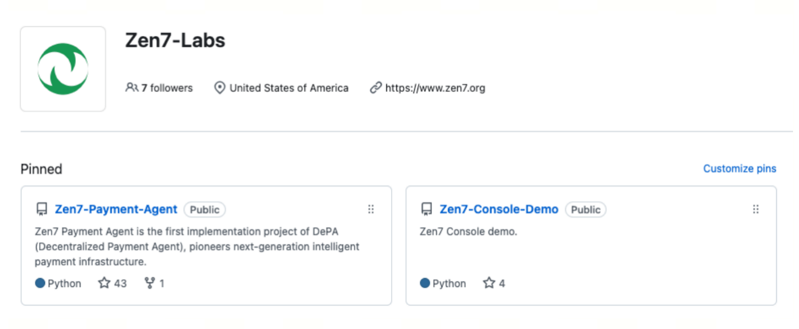Click the Python language dot on Zen7-Console-Demo
Image resolution: width=799 pixels, height=329 pixels.
tap(425, 283)
